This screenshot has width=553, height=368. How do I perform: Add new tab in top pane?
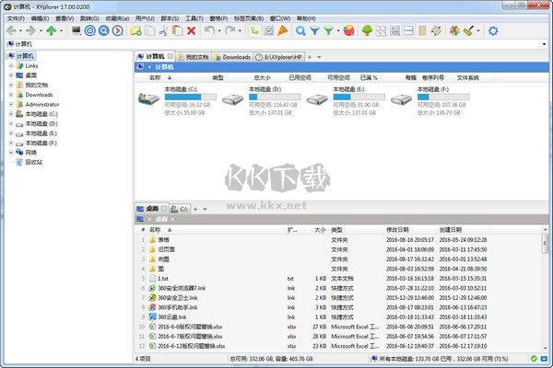click(x=310, y=57)
